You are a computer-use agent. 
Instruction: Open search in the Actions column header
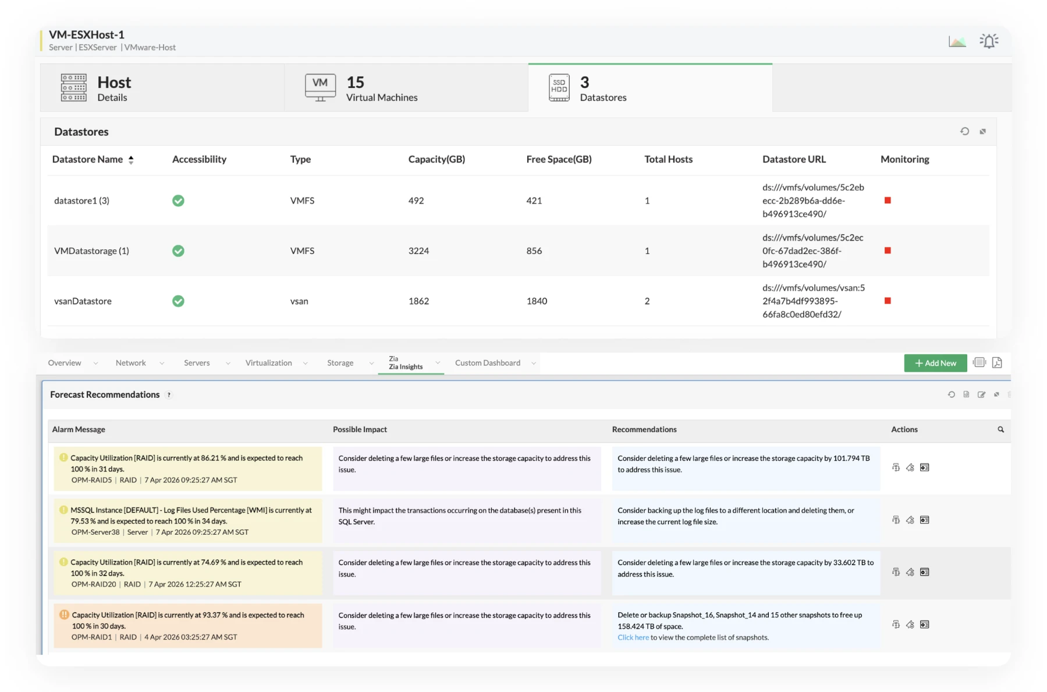click(1000, 429)
